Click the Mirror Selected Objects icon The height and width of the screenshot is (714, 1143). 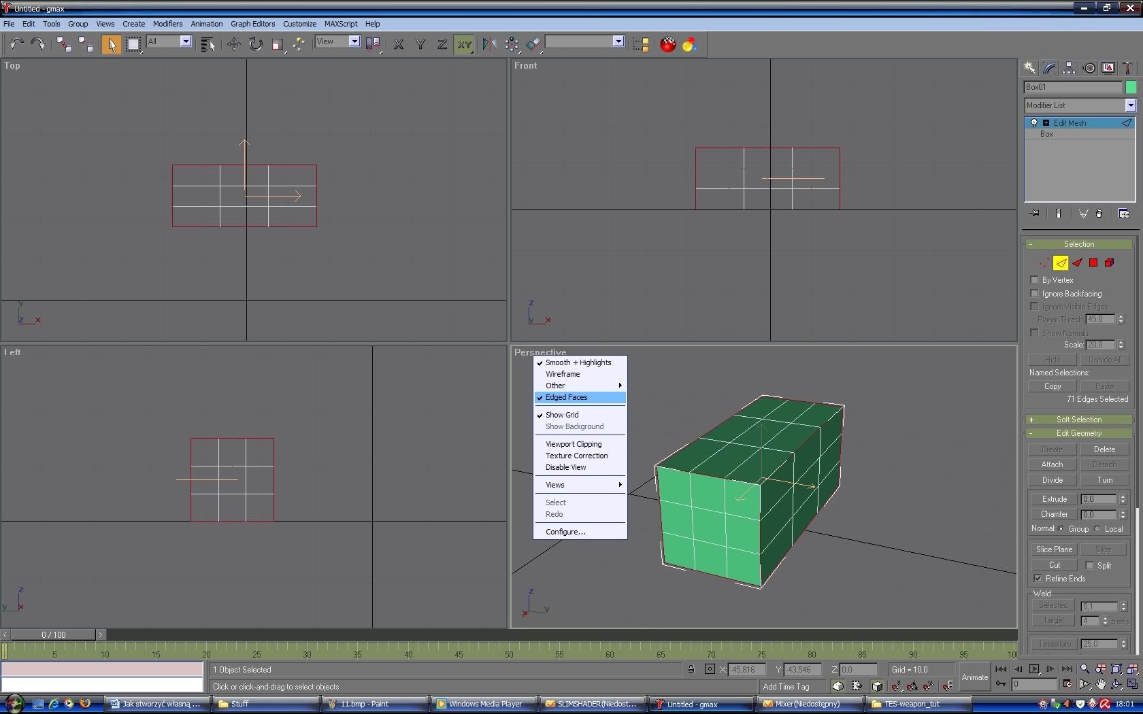[489, 44]
